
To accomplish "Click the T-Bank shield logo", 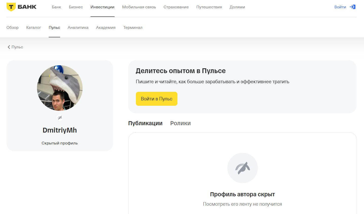I will 11,7.
